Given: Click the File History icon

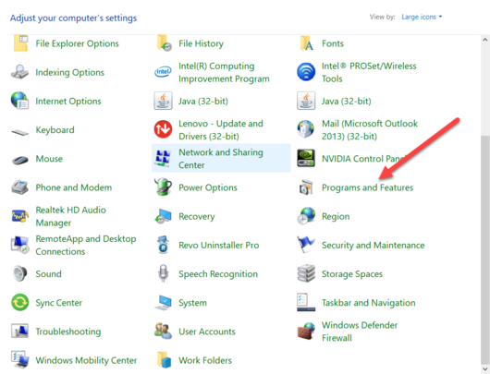Looking at the screenshot, I should [164, 43].
